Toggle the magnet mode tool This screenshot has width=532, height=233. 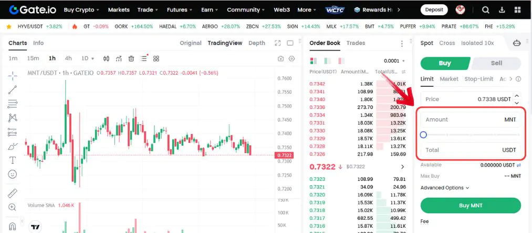pyautogui.click(x=13, y=226)
